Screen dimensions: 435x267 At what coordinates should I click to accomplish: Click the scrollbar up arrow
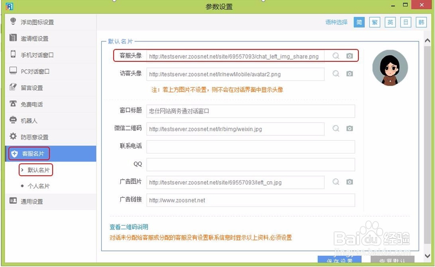[428, 41]
